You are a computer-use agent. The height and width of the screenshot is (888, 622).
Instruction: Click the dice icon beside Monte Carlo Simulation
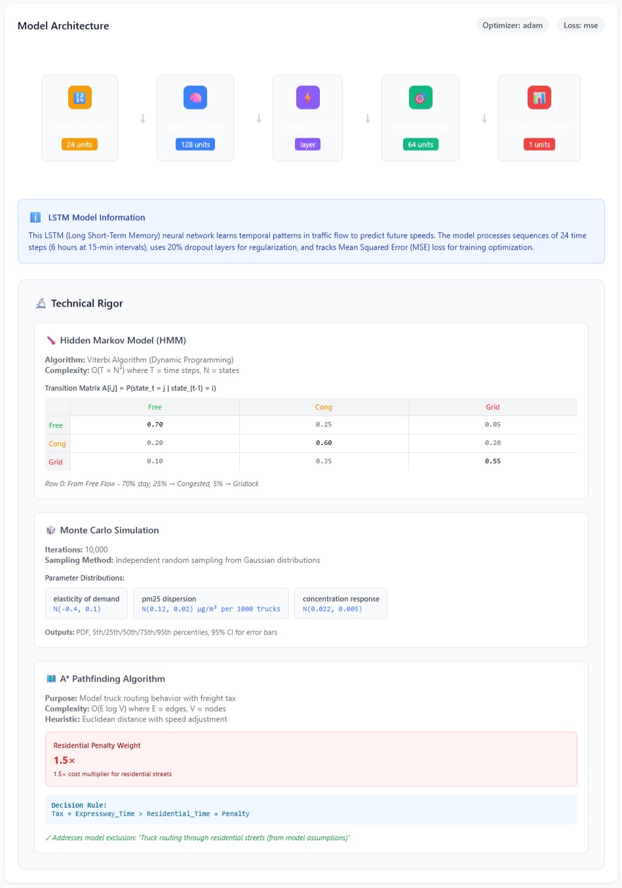pyautogui.click(x=50, y=530)
